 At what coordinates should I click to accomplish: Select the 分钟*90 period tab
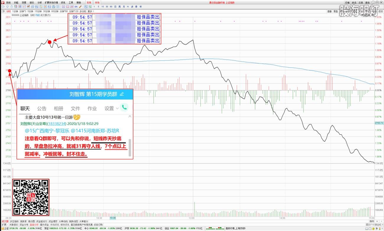tap(64, 11)
